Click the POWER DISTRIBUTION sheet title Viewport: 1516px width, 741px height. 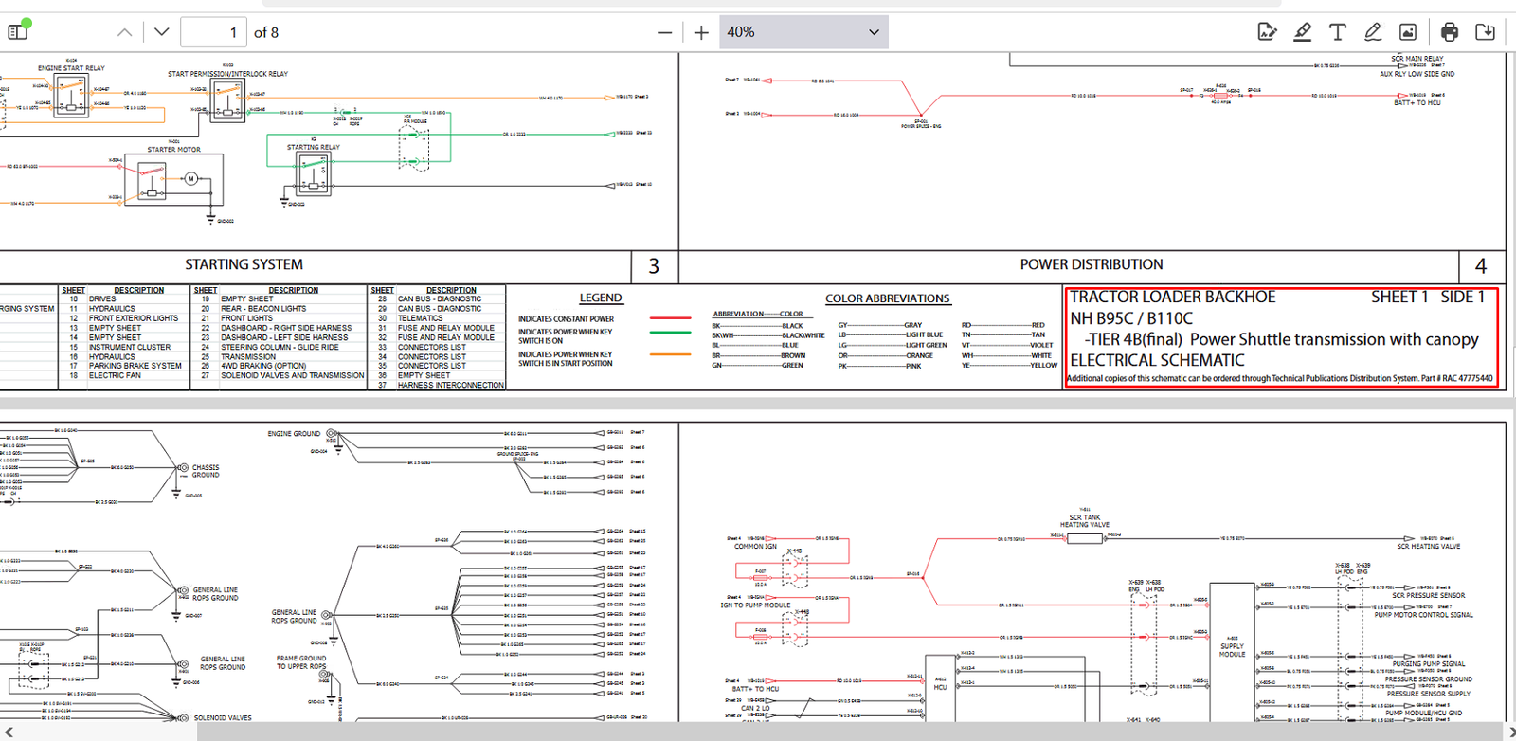(1092, 265)
